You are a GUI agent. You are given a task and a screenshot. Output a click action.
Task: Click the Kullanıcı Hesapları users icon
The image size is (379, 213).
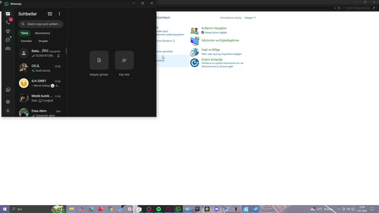coord(195,31)
